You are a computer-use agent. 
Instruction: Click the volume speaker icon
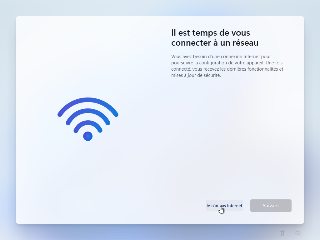tap(297, 232)
